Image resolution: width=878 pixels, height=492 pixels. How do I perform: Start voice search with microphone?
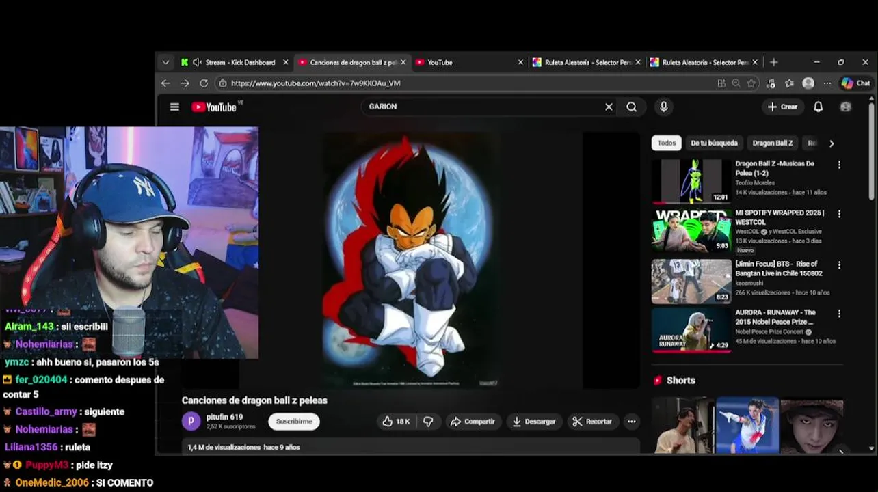[x=663, y=107]
